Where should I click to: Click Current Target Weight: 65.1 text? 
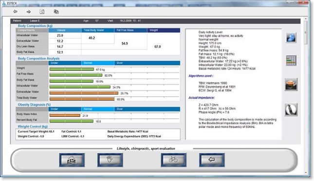tap(36, 131)
